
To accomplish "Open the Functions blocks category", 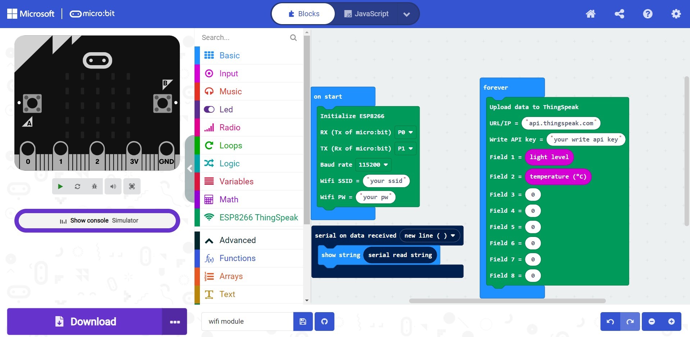I will [x=249, y=258].
